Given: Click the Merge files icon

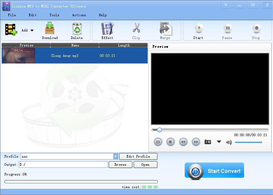Looking at the screenshot, I should tap(166, 28).
